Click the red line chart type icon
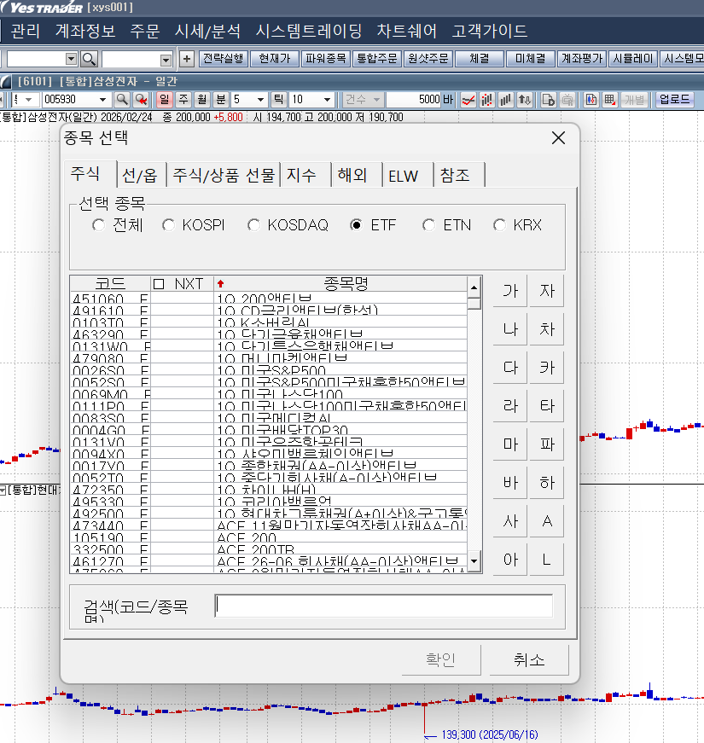Image resolution: width=704 pixels, height=743 pixels. (468, 100)
